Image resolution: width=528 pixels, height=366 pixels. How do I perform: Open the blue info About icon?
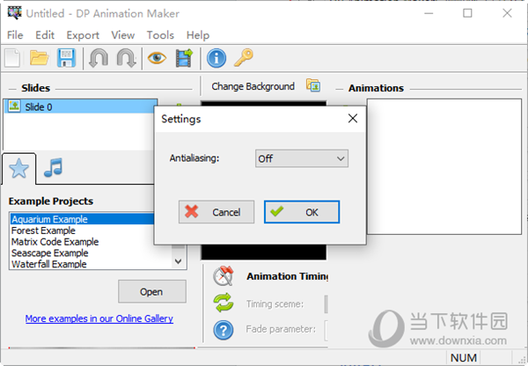(216, 58)
